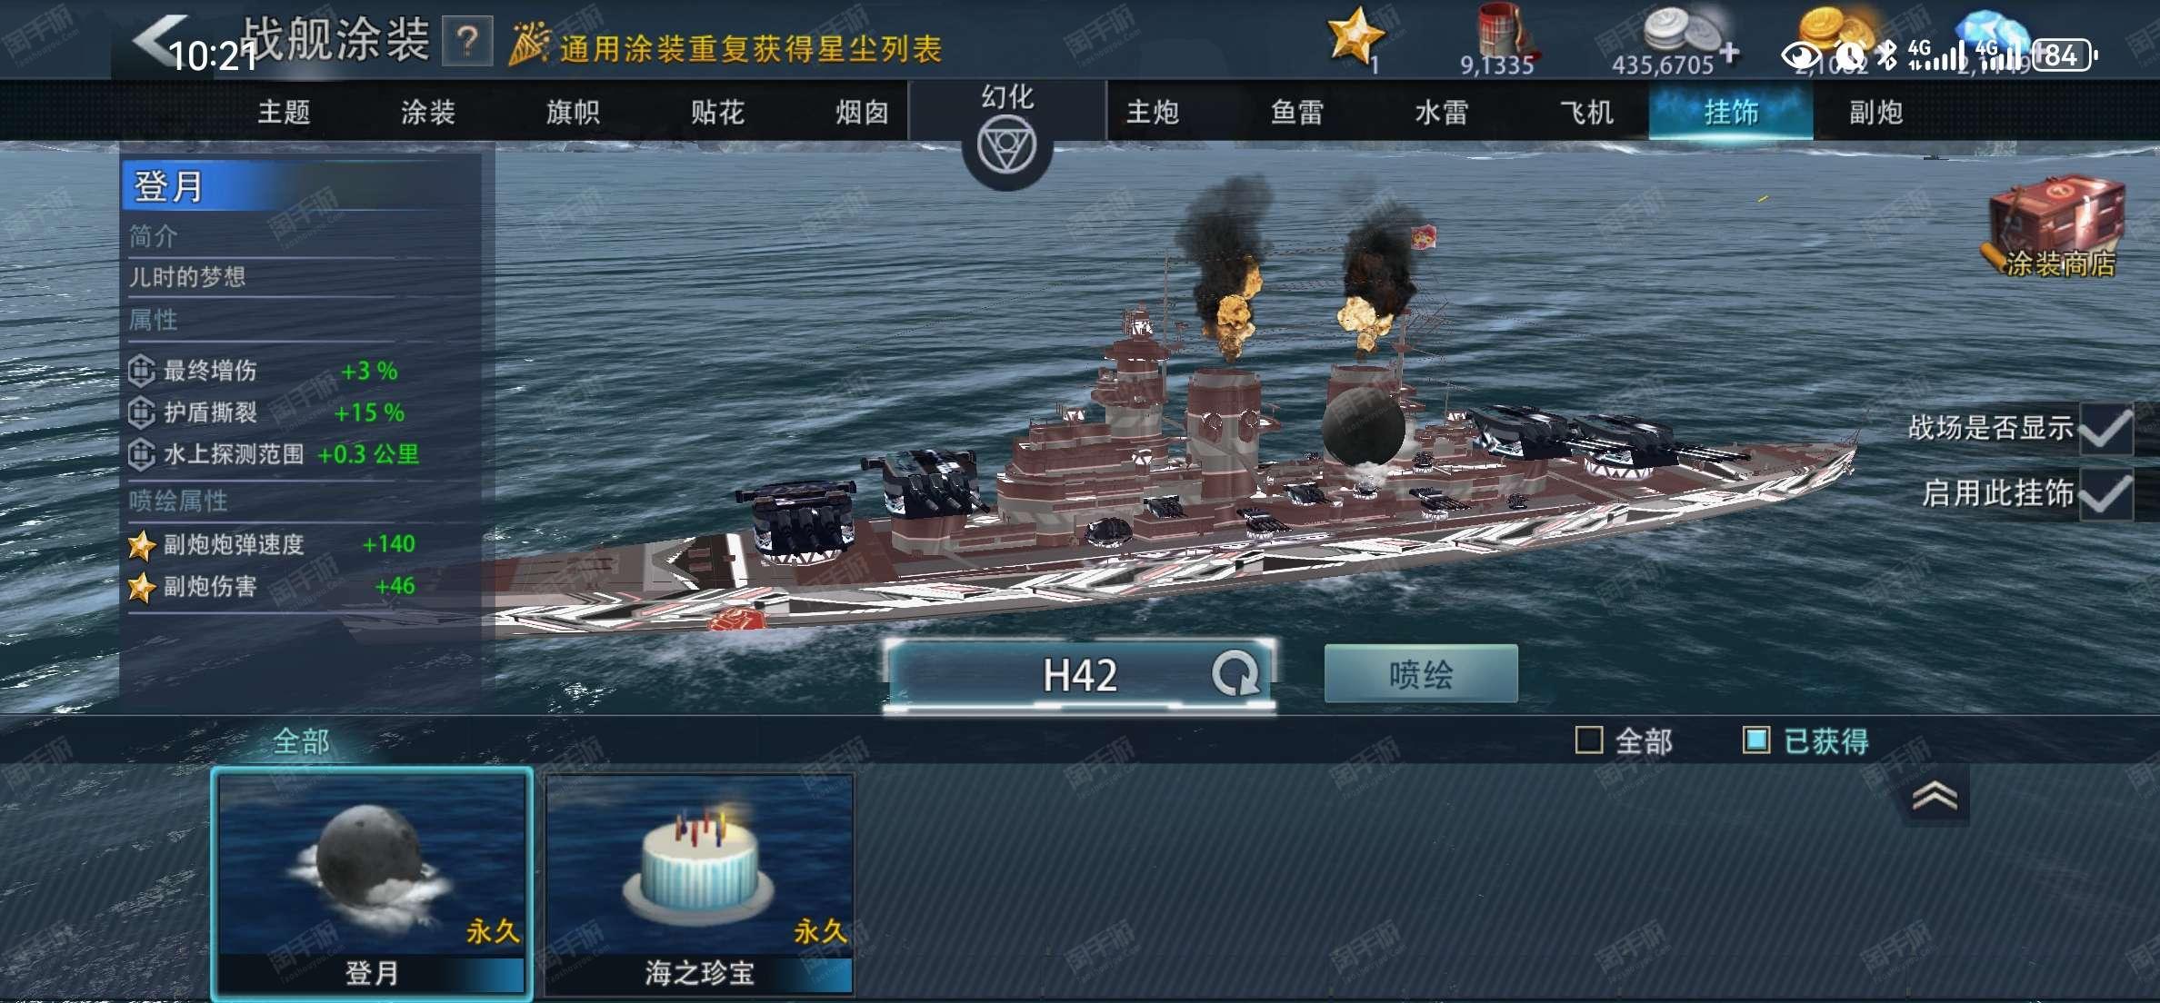Check the 全部 filter checkbox
Image resolution: width=2160 pixels, height=1003 pixels.
[1588, 740]
